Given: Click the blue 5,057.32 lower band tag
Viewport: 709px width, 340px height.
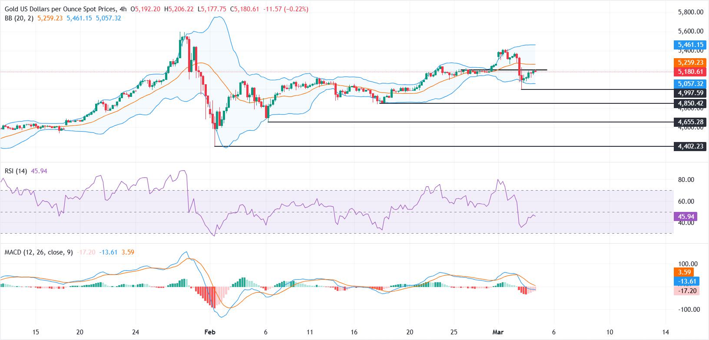Looking at the screenshot, I should pyautogui.click(x=689, y=84).
